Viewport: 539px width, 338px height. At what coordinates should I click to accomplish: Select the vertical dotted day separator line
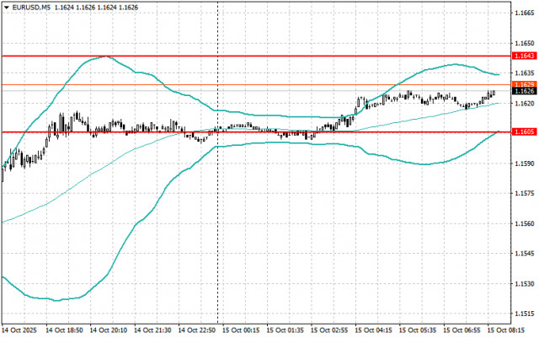(x=217, y=162)
